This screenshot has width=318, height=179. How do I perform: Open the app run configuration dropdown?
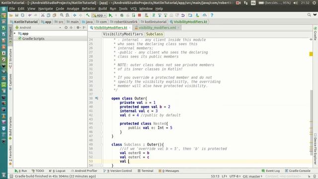click(x=99, y=15)
